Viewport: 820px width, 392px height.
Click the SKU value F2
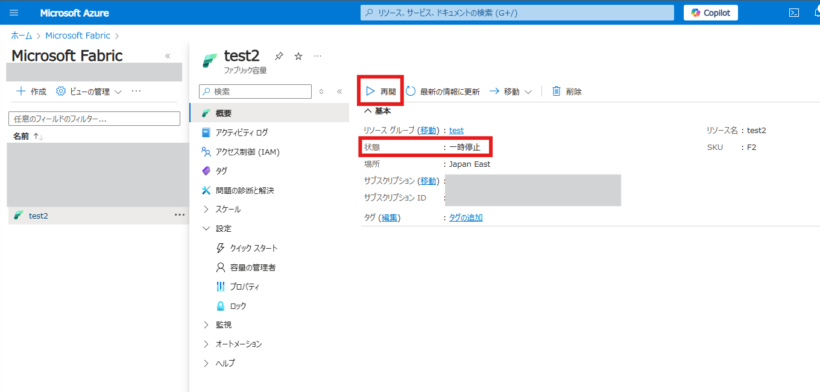(751, 147)
